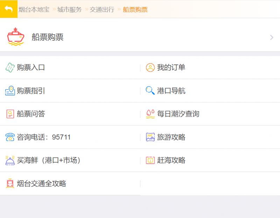Click the green ticket icon

coord(10,68)
